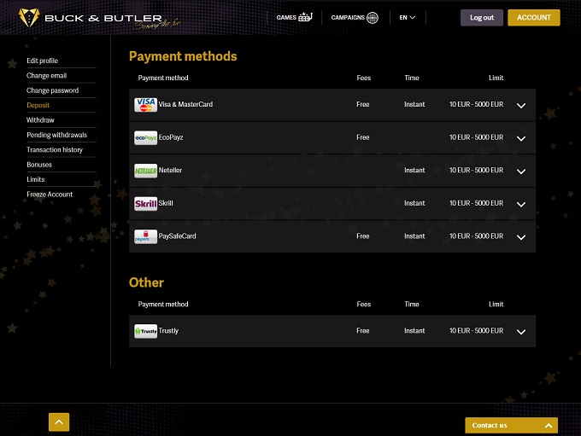
Task: Open the Games menu in header
Action: [294, 17]
